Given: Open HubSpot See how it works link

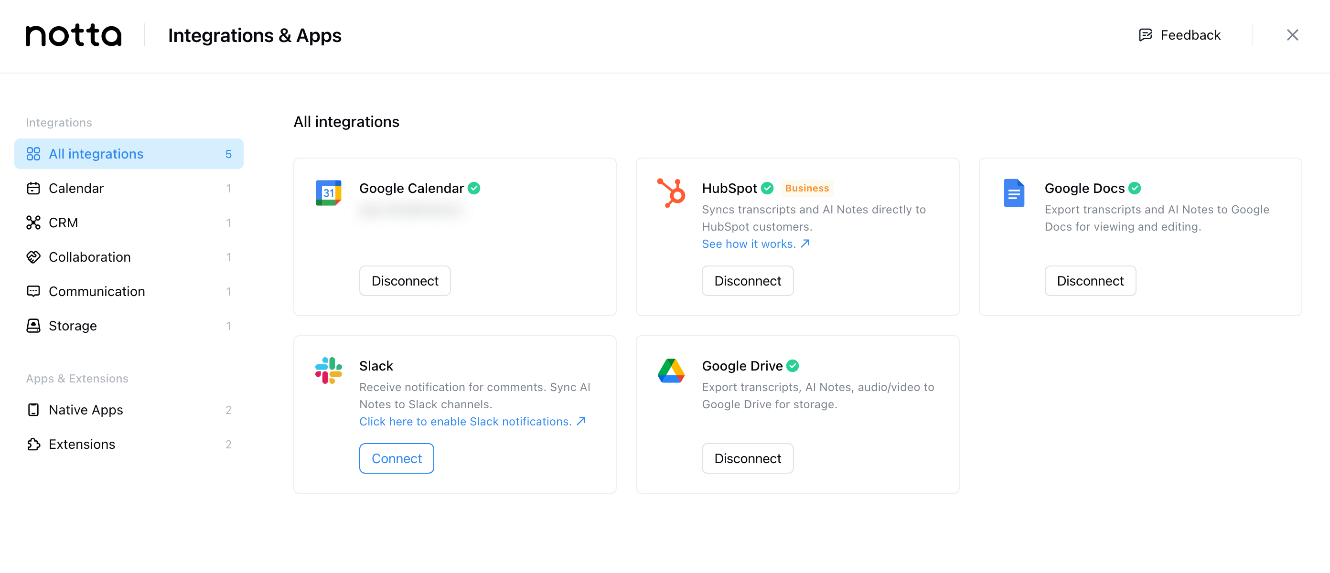Looking at the screenshot, I should [x=755, y=244].
